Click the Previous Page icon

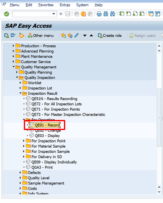pyautogui.click(x=128, y=14)
